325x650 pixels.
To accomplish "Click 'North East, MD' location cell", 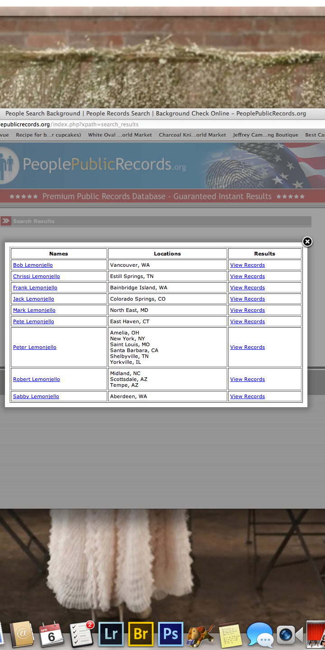I will [167, 310].
